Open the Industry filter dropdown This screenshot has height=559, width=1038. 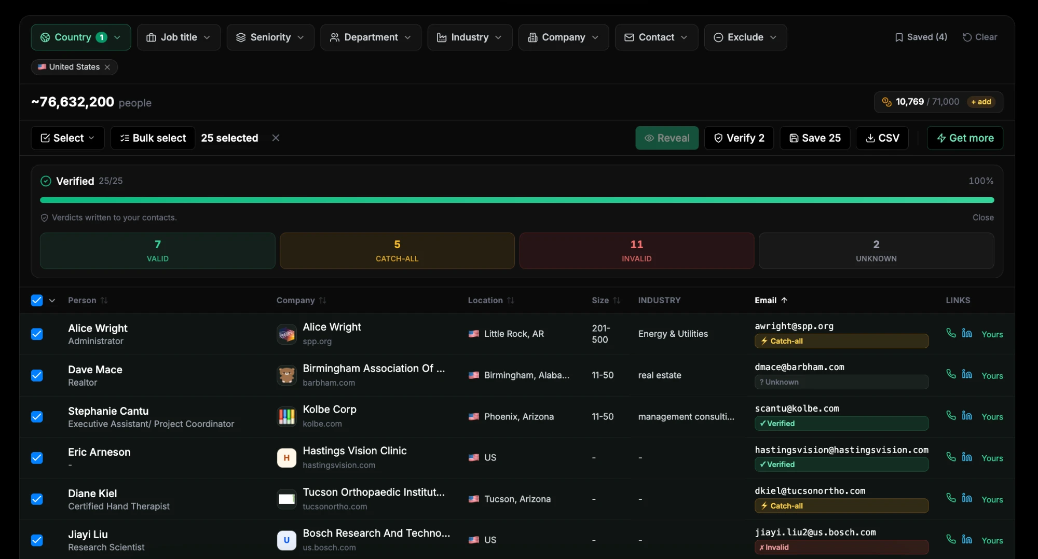tap(470, 37)
